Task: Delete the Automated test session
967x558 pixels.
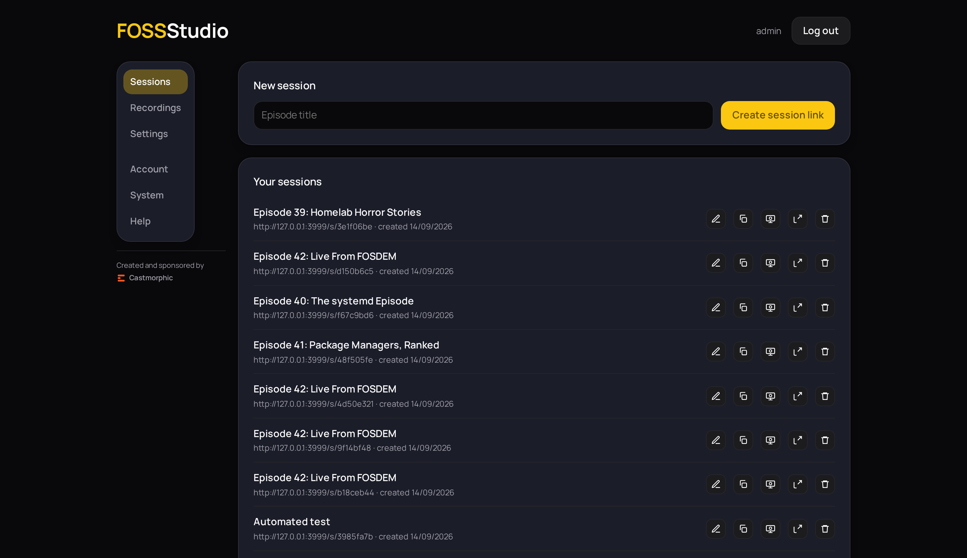Action: point(824,529)
